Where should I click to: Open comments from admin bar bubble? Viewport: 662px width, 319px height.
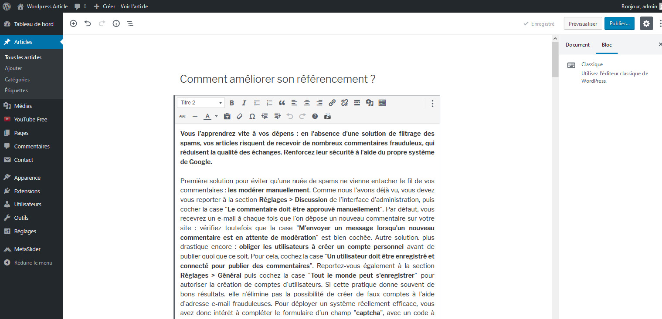click(x=80, y=7)
